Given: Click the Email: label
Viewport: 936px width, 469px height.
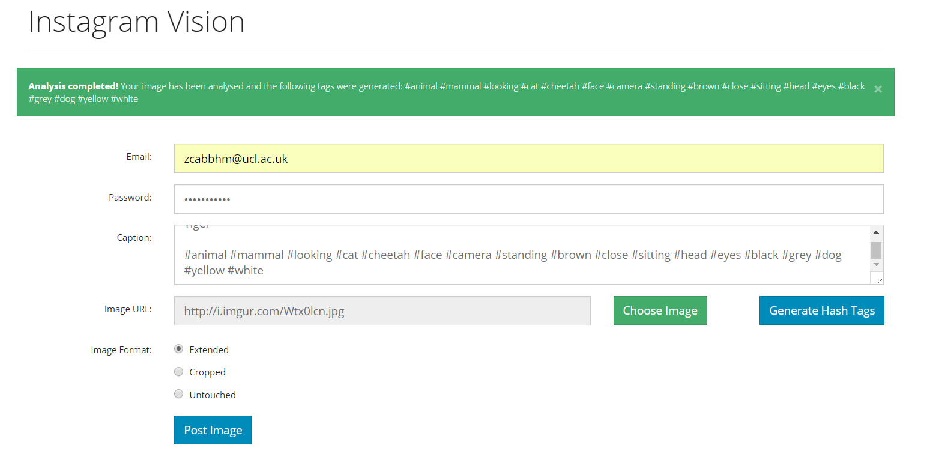Looking at the screenshot, I should [x=139, y=157].
